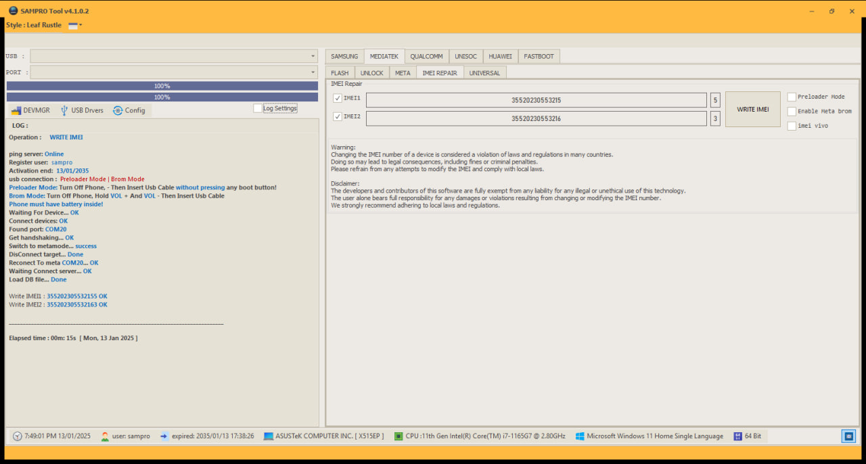This screenshot has height=464, width=866.
Task: Click 'expired: 2035/01/13 17:38:26' status entry
Action: click(213, 436)
